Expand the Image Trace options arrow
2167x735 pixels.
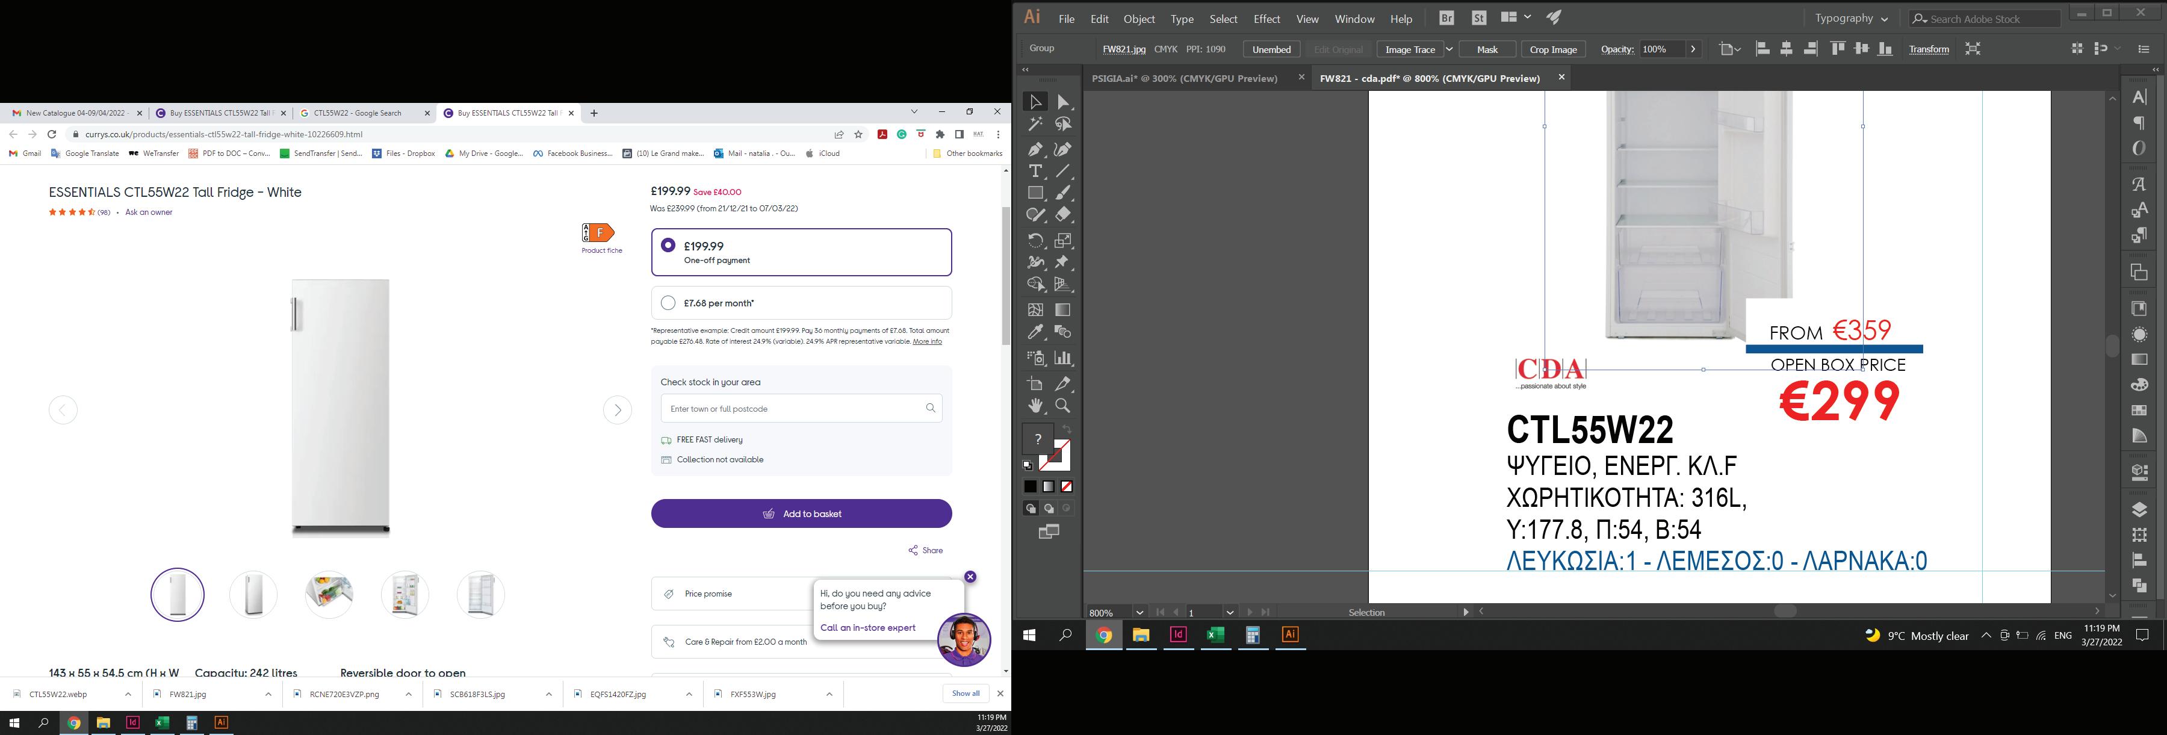[x=1449, y=49]
